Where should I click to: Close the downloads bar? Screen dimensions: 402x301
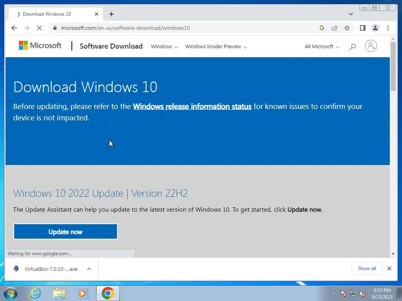click(x=389, y=268)
